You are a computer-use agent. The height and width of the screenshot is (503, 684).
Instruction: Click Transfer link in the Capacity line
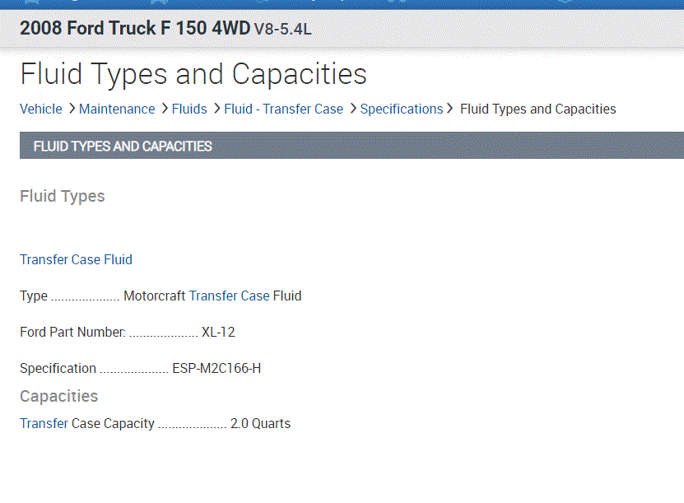pos(44,423)
